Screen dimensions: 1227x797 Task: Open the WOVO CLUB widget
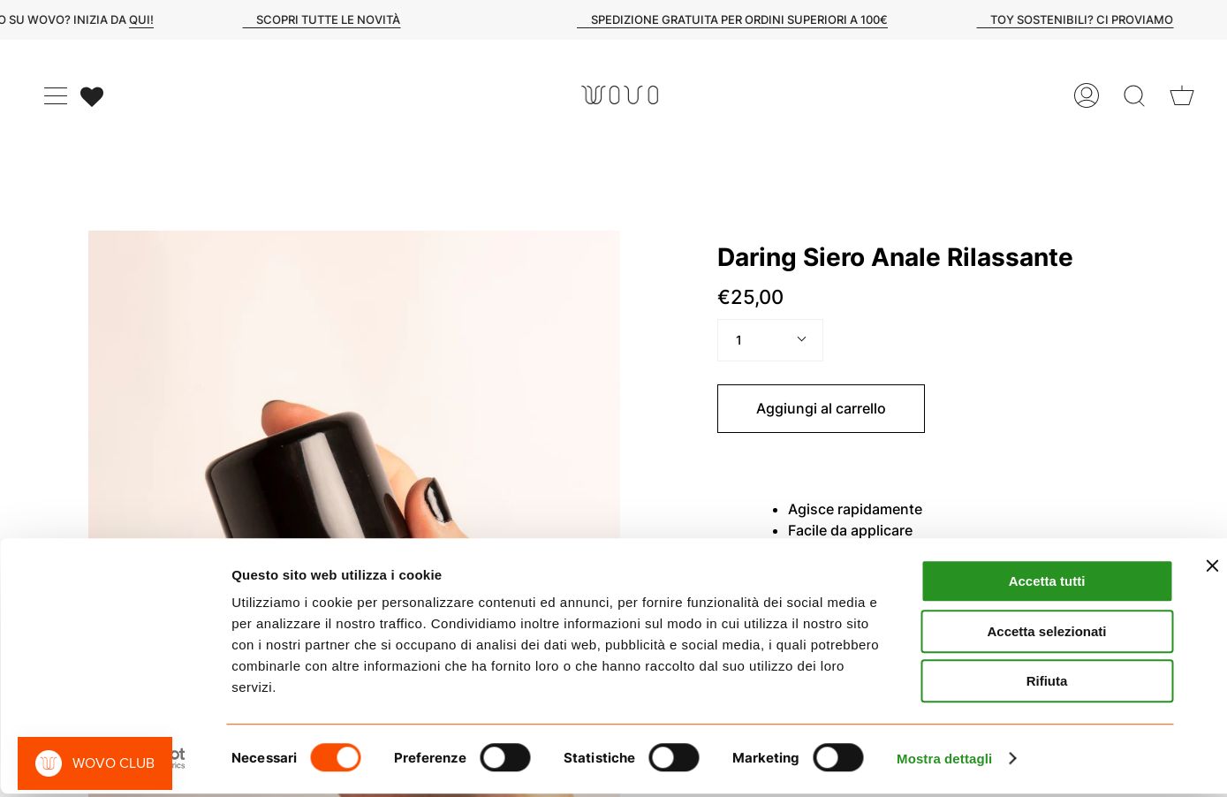(95, 763)
